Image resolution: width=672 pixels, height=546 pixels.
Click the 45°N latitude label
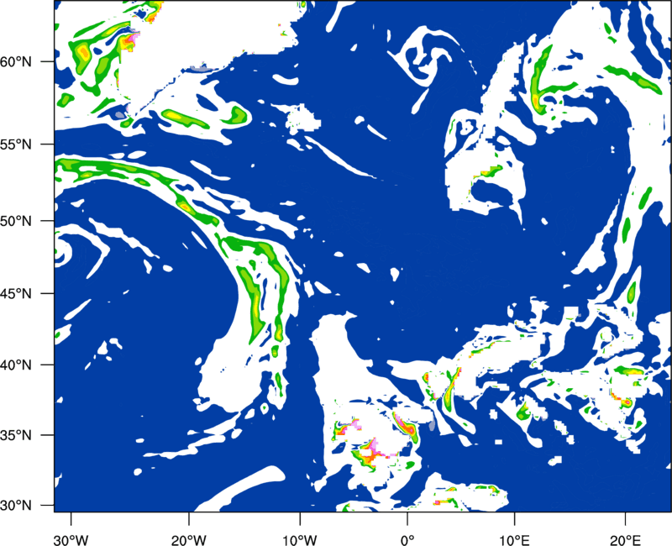[16, 293]
